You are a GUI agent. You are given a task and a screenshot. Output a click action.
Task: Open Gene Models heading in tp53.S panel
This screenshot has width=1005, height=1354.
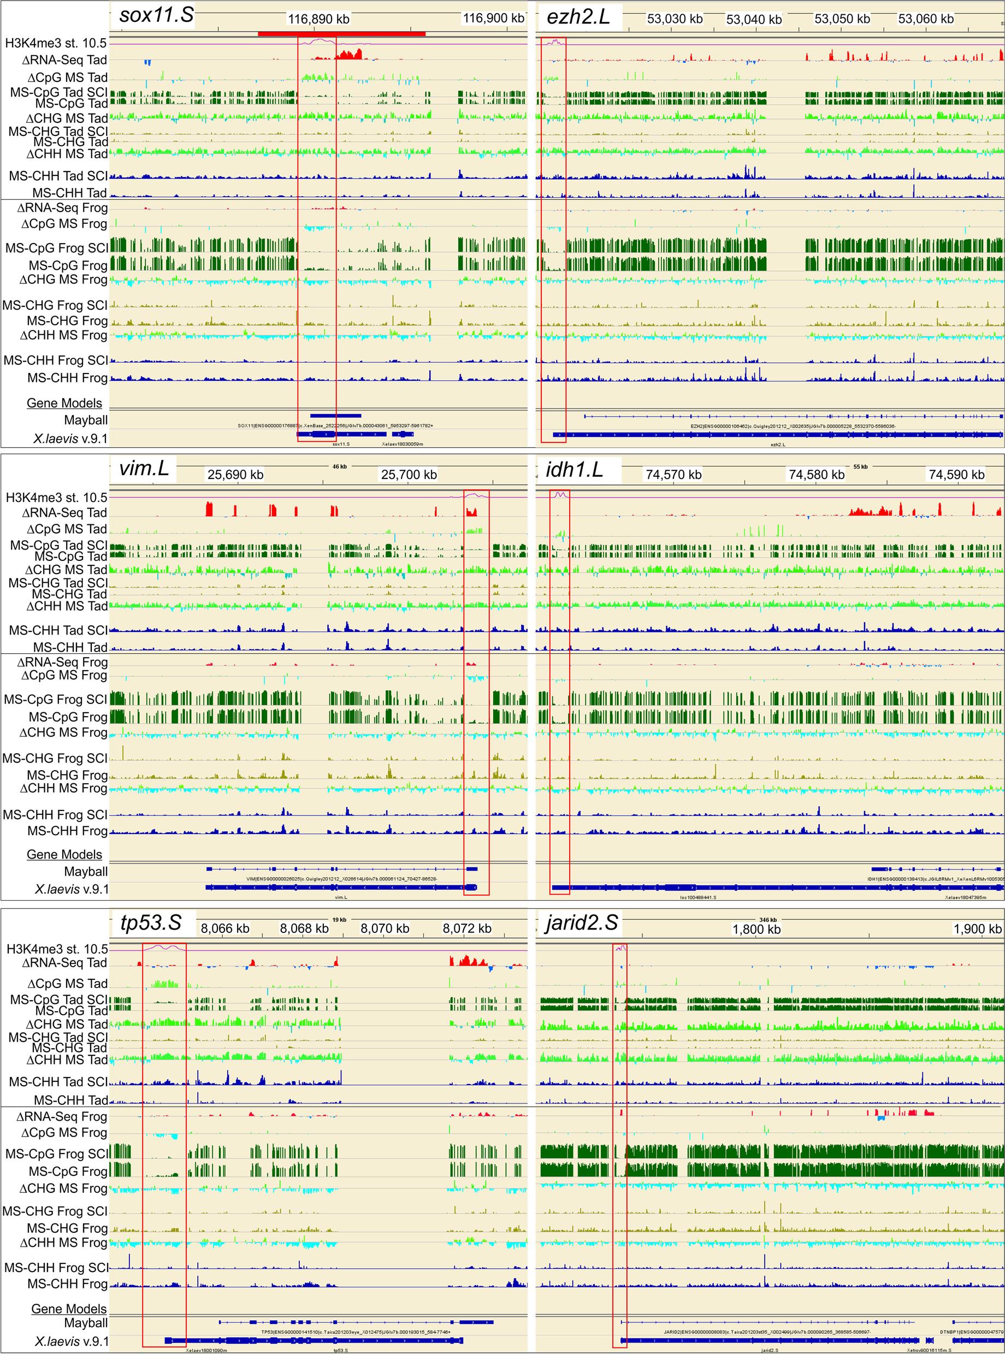tap(69, 1308)
